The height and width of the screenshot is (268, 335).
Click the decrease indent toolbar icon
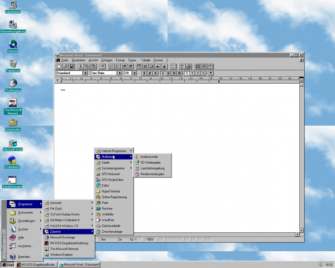tap(124, 66)
